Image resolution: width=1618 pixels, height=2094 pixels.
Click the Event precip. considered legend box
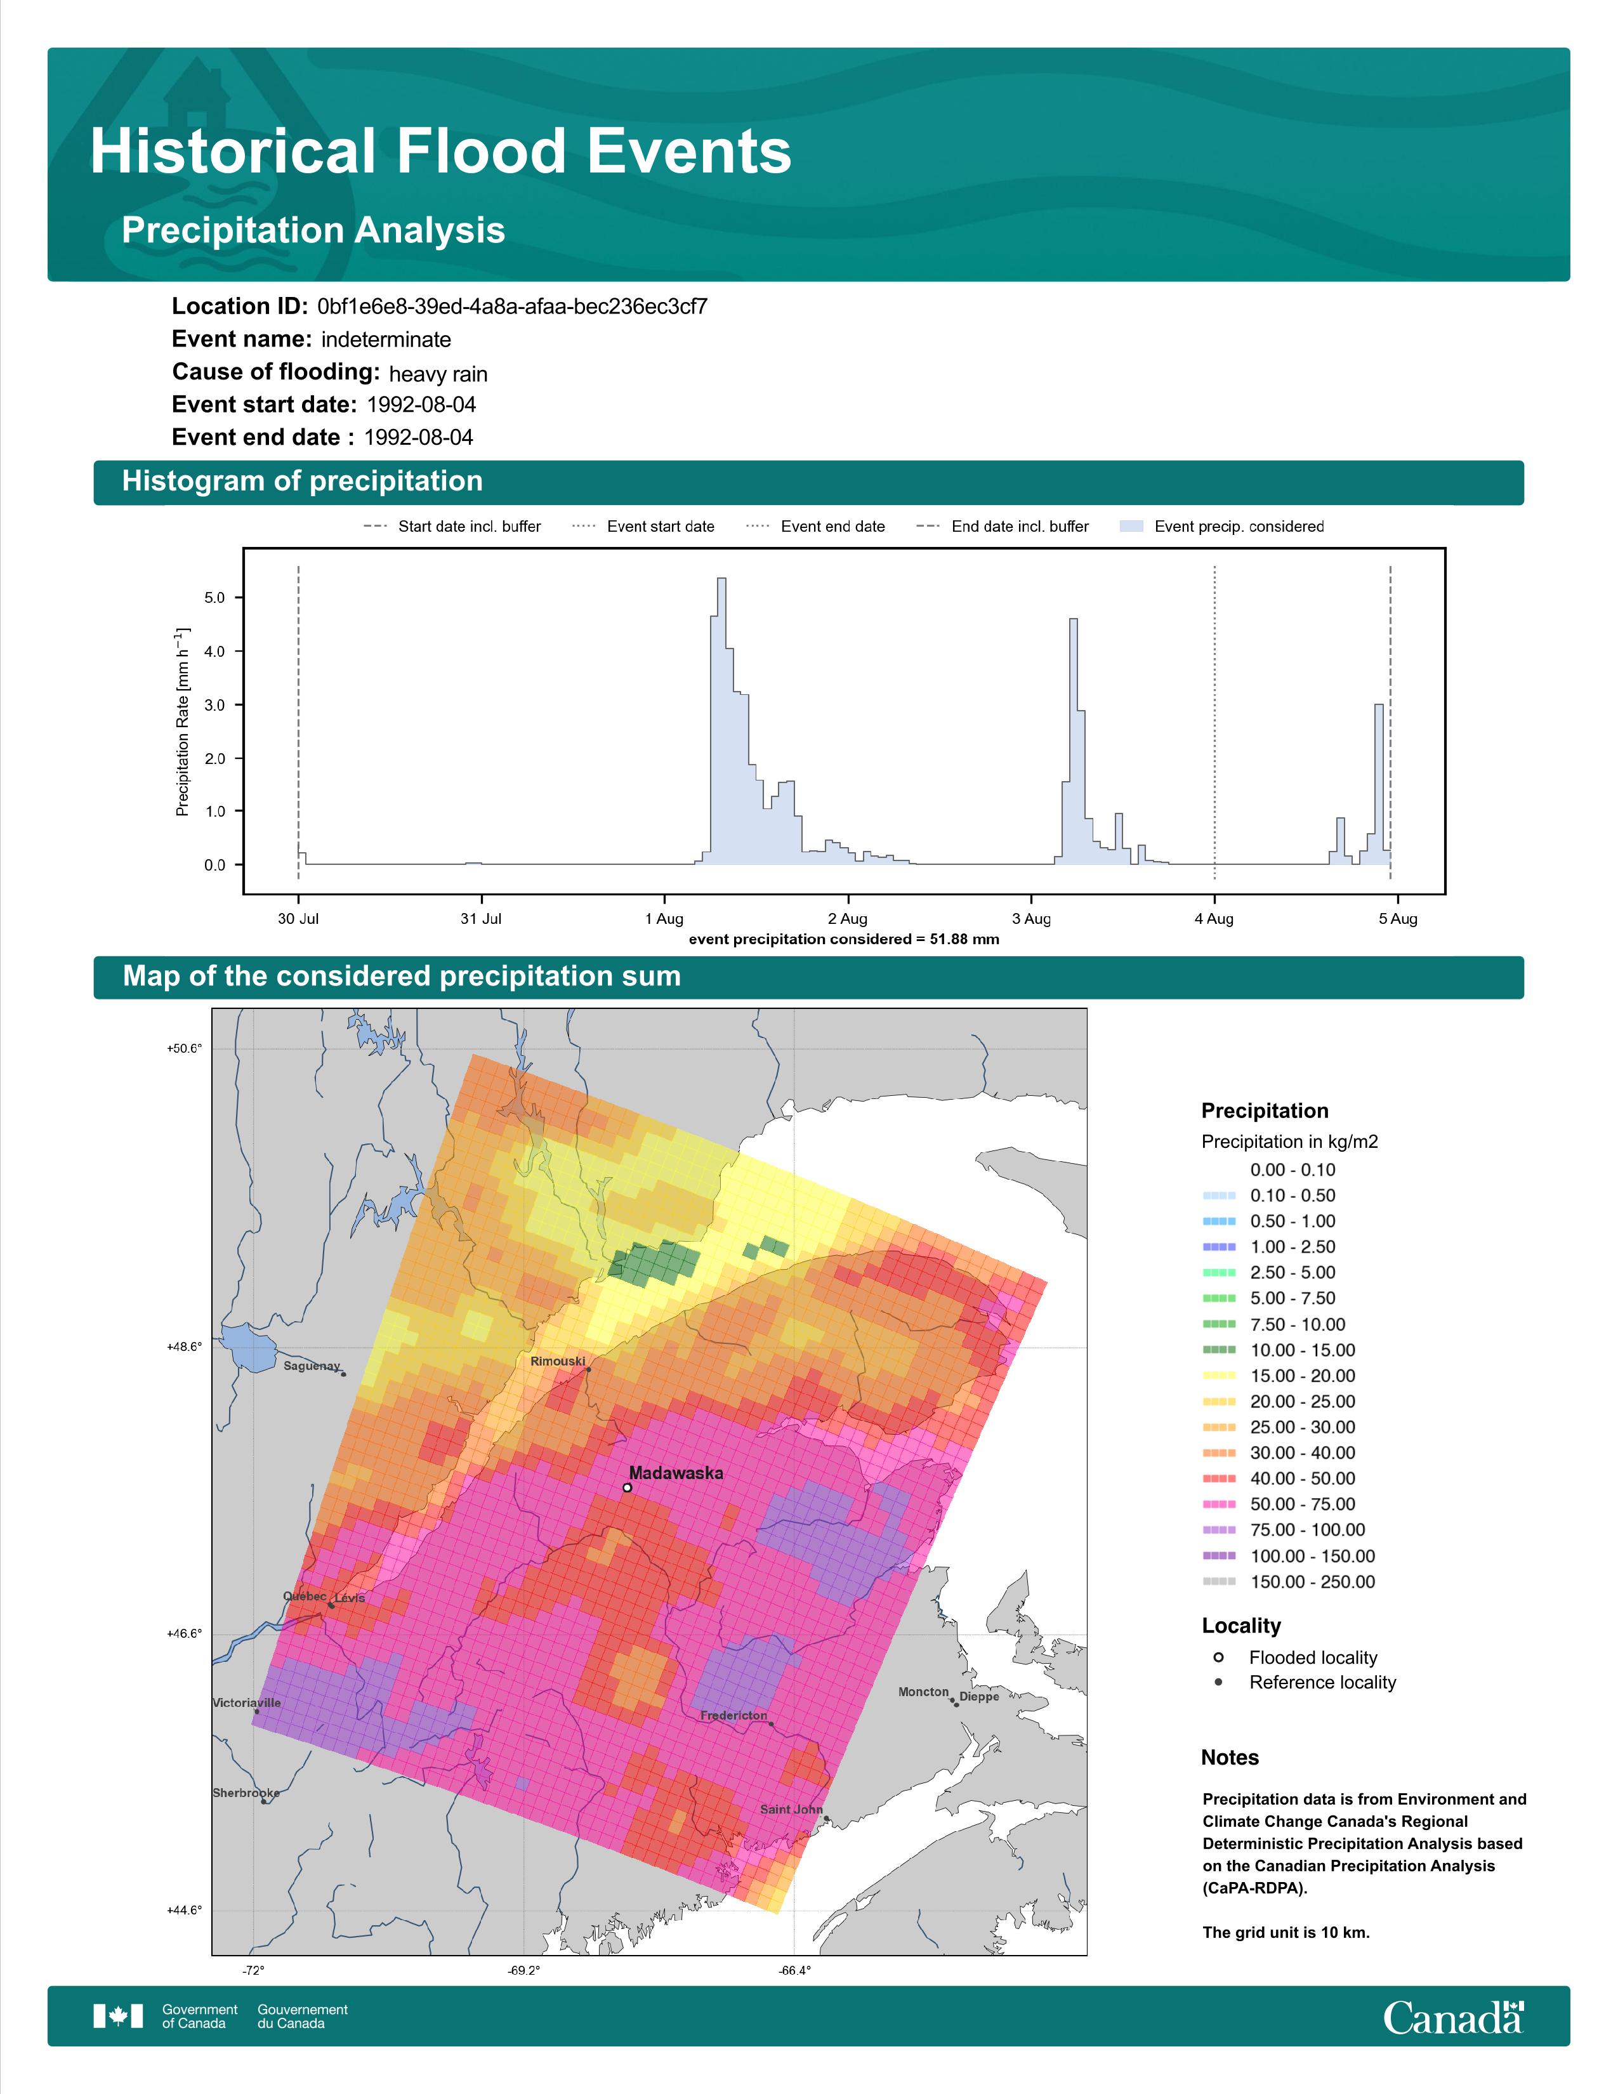(1131, 527)
